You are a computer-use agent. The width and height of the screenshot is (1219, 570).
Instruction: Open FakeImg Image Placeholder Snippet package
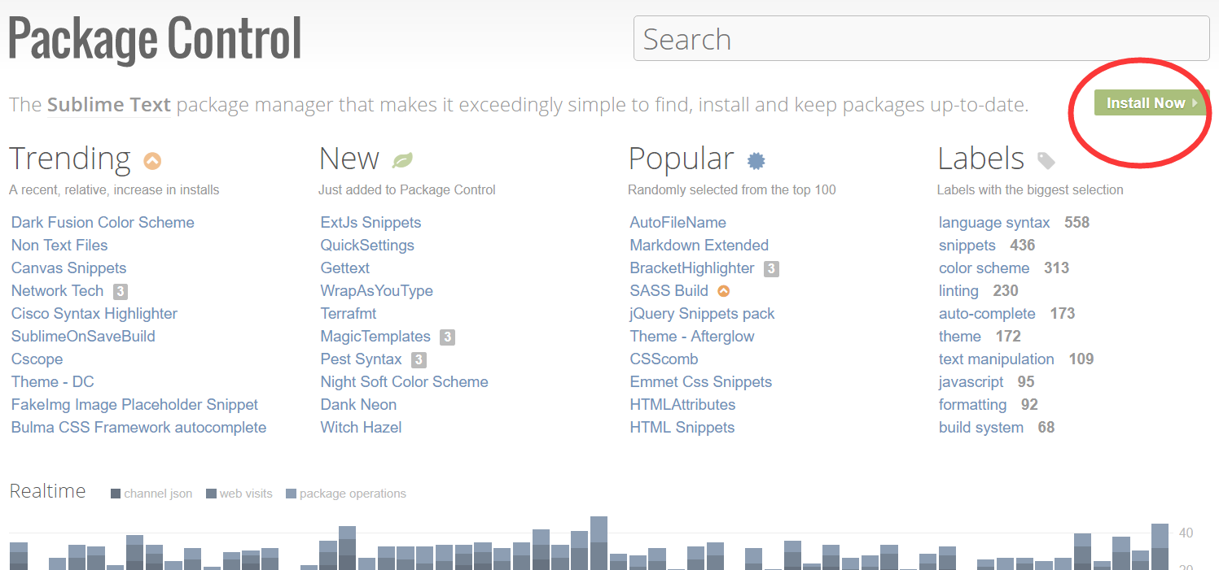[x=134, y=405]
